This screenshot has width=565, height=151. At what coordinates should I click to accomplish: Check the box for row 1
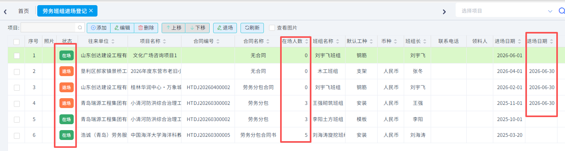coord(17,56)
